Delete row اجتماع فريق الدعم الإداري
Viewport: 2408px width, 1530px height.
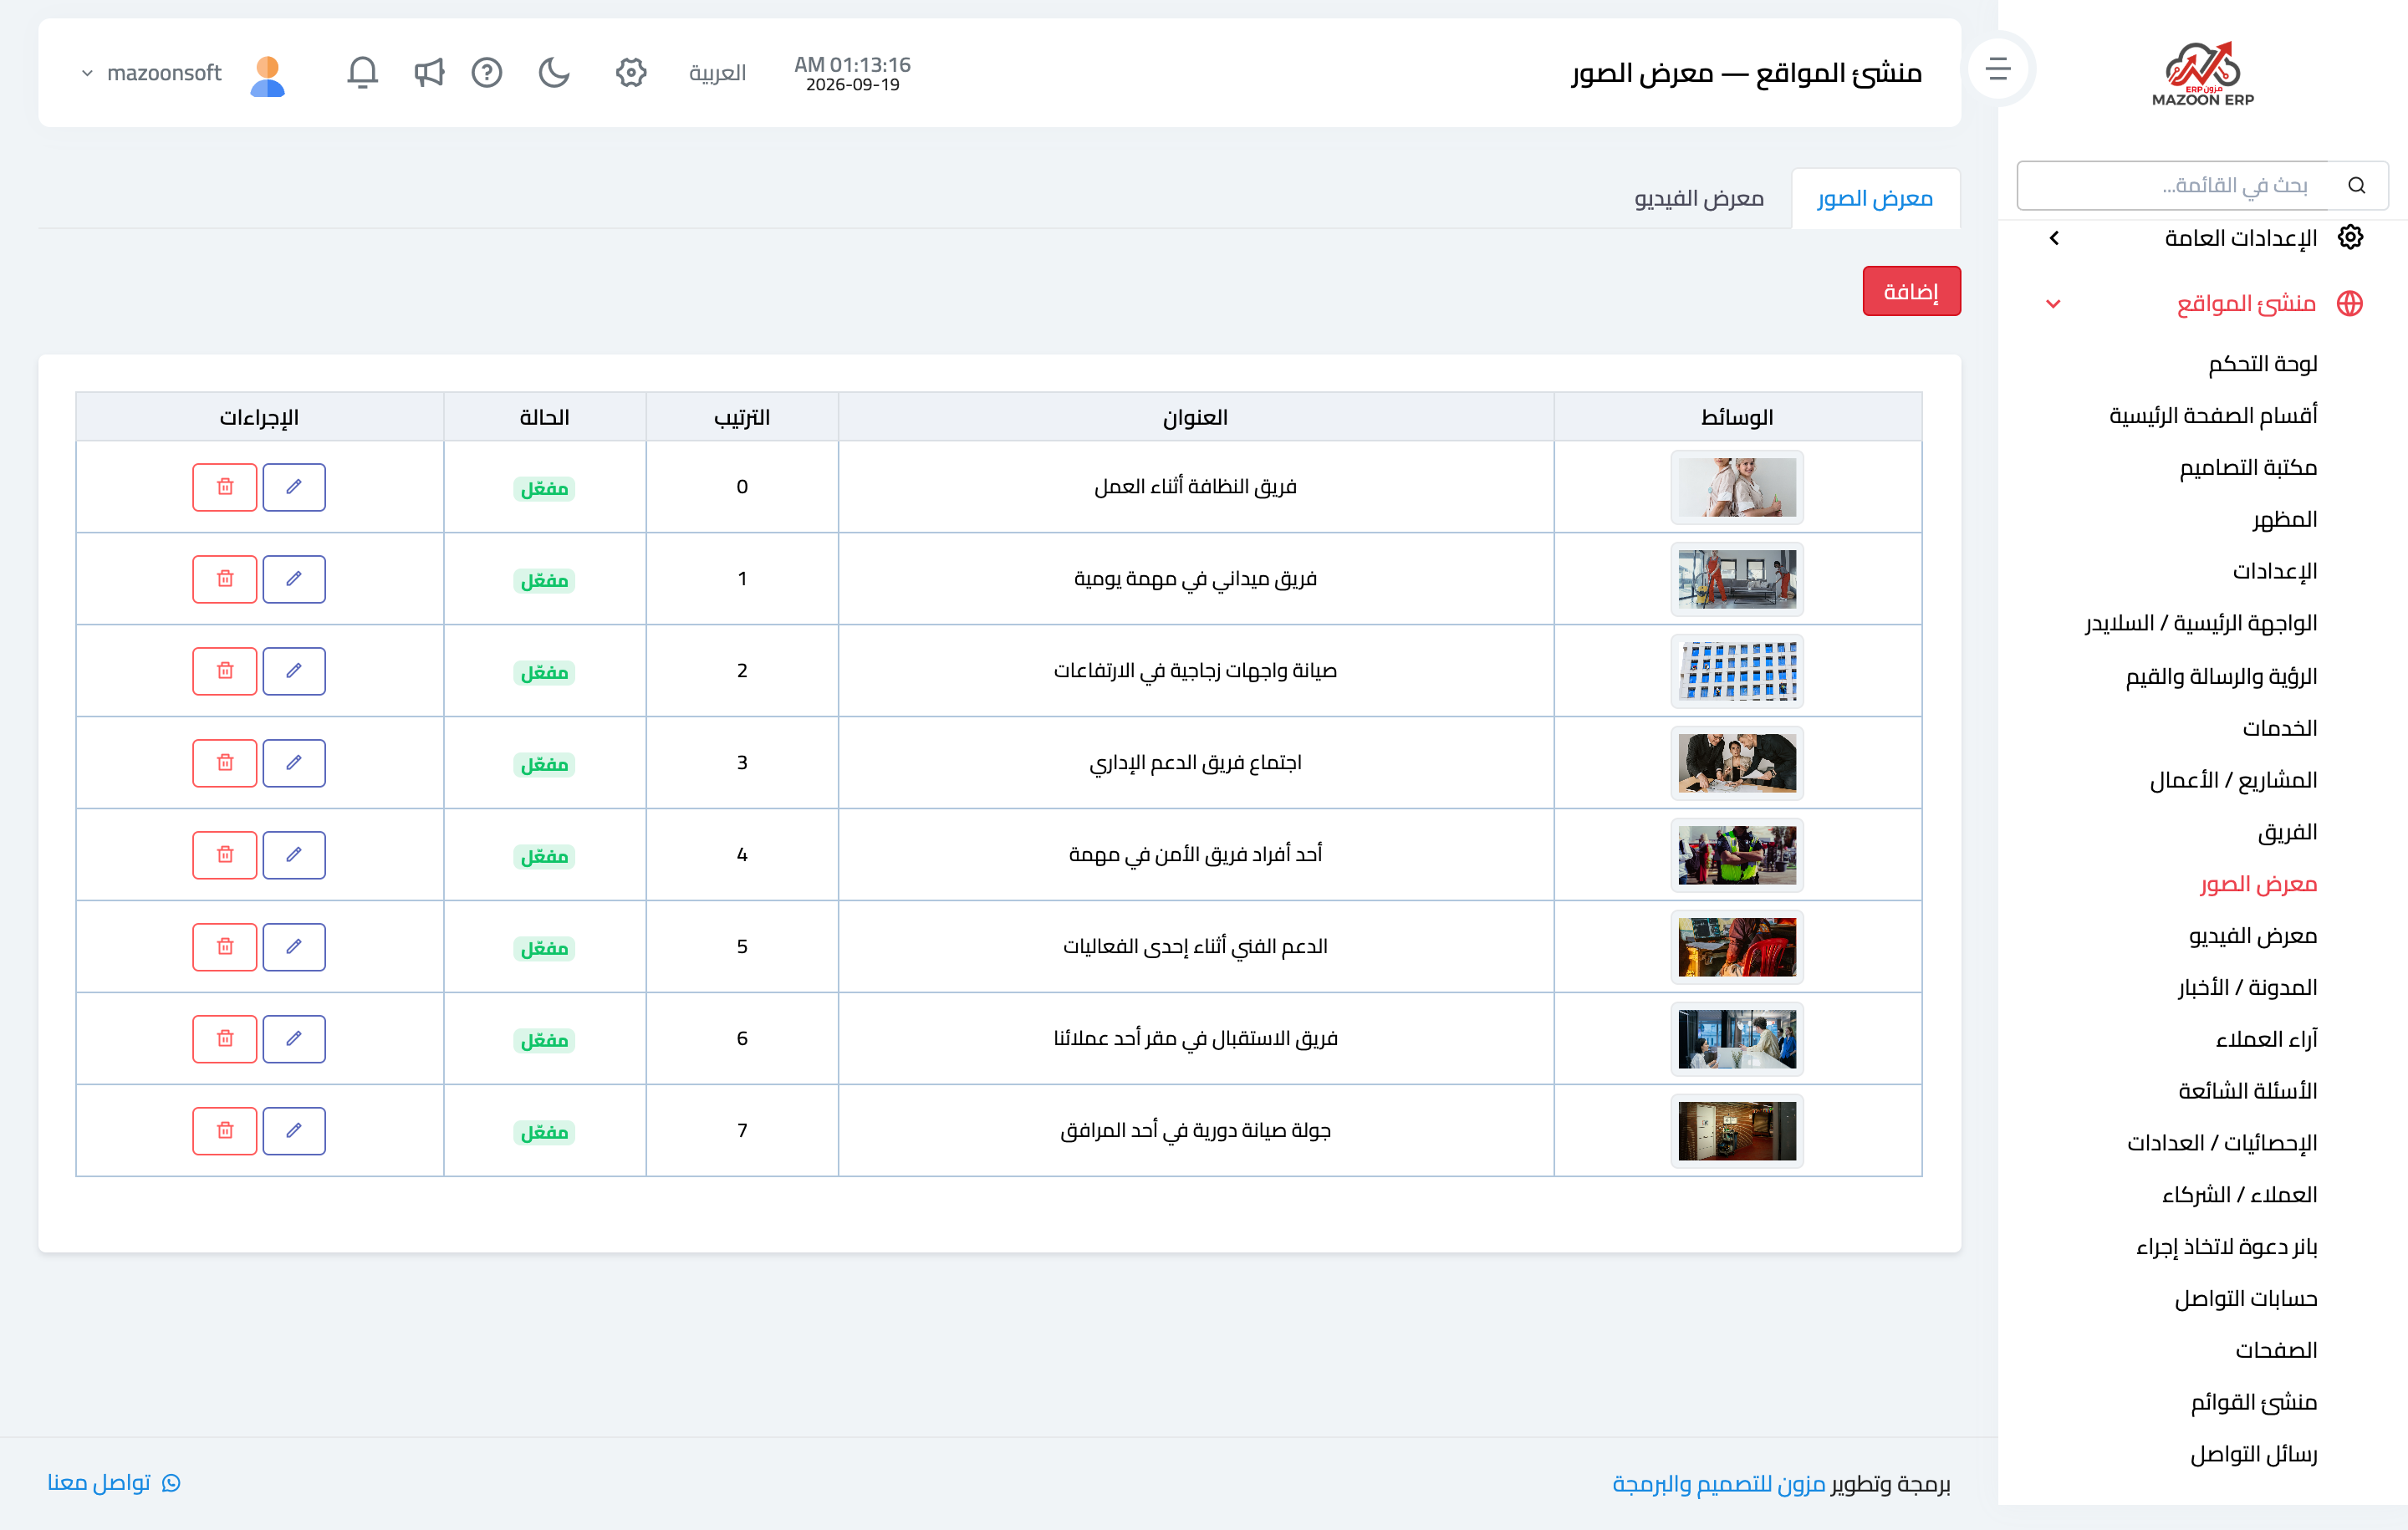coord(225,763)
